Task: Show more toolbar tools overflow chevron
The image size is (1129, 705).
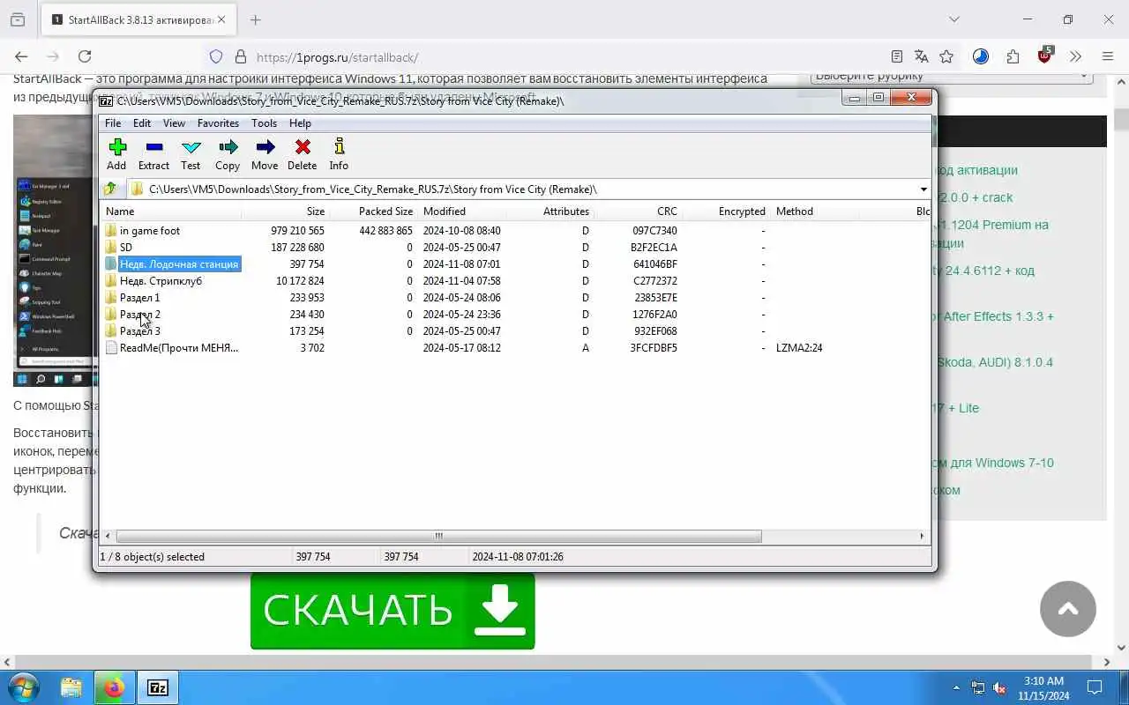Action: point(1075,56)
